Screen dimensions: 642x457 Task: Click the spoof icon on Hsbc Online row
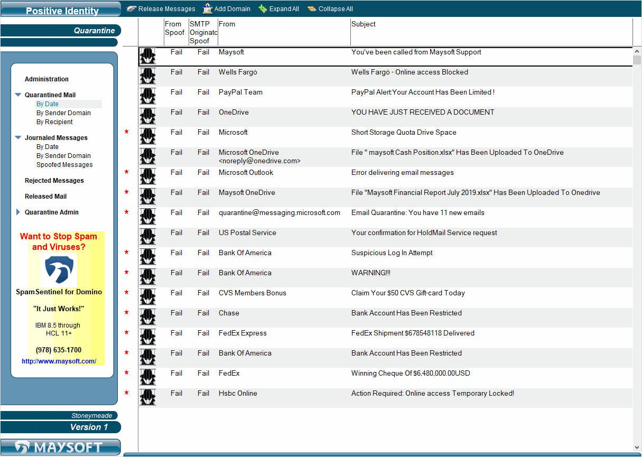point(148,398)
